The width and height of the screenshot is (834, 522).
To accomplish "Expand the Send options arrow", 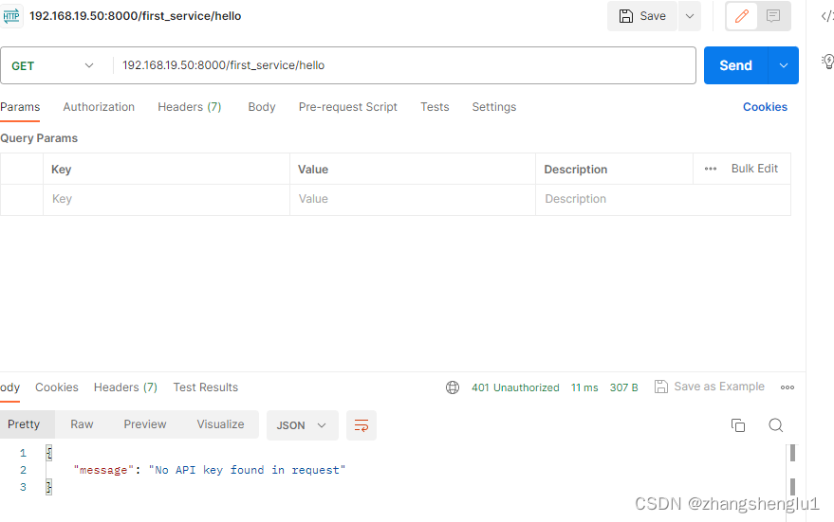I will coord(784,65).
